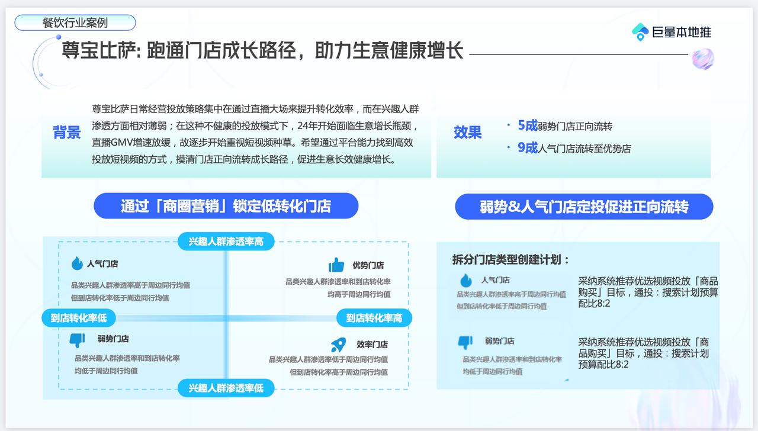Select the 5成 highlighted figure
Screen dimensions: 758x431
[x=527, y=126]
